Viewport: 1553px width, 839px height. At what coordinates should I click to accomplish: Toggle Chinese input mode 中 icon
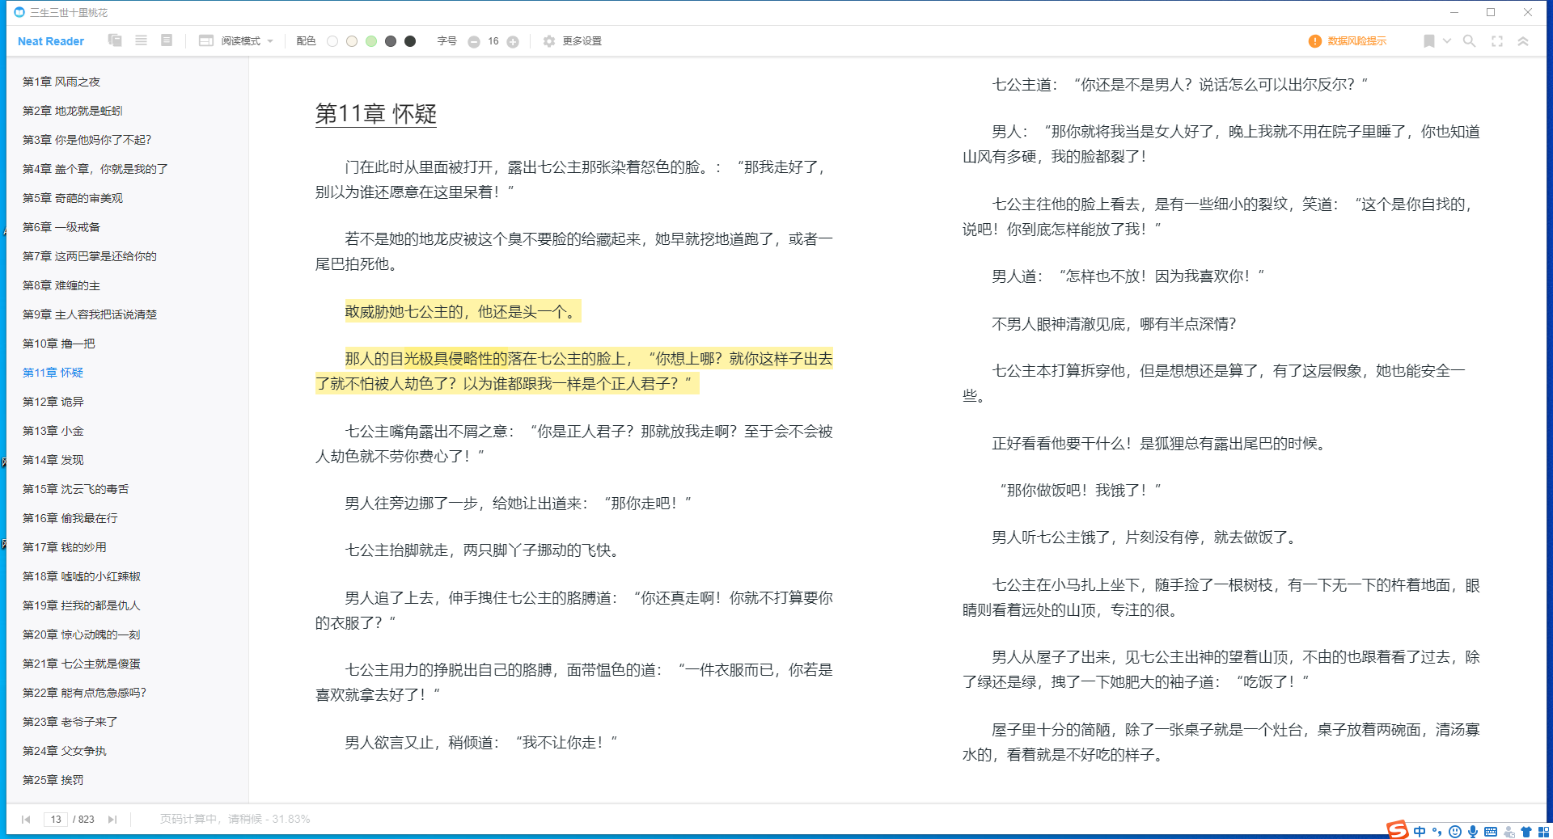1420,832
